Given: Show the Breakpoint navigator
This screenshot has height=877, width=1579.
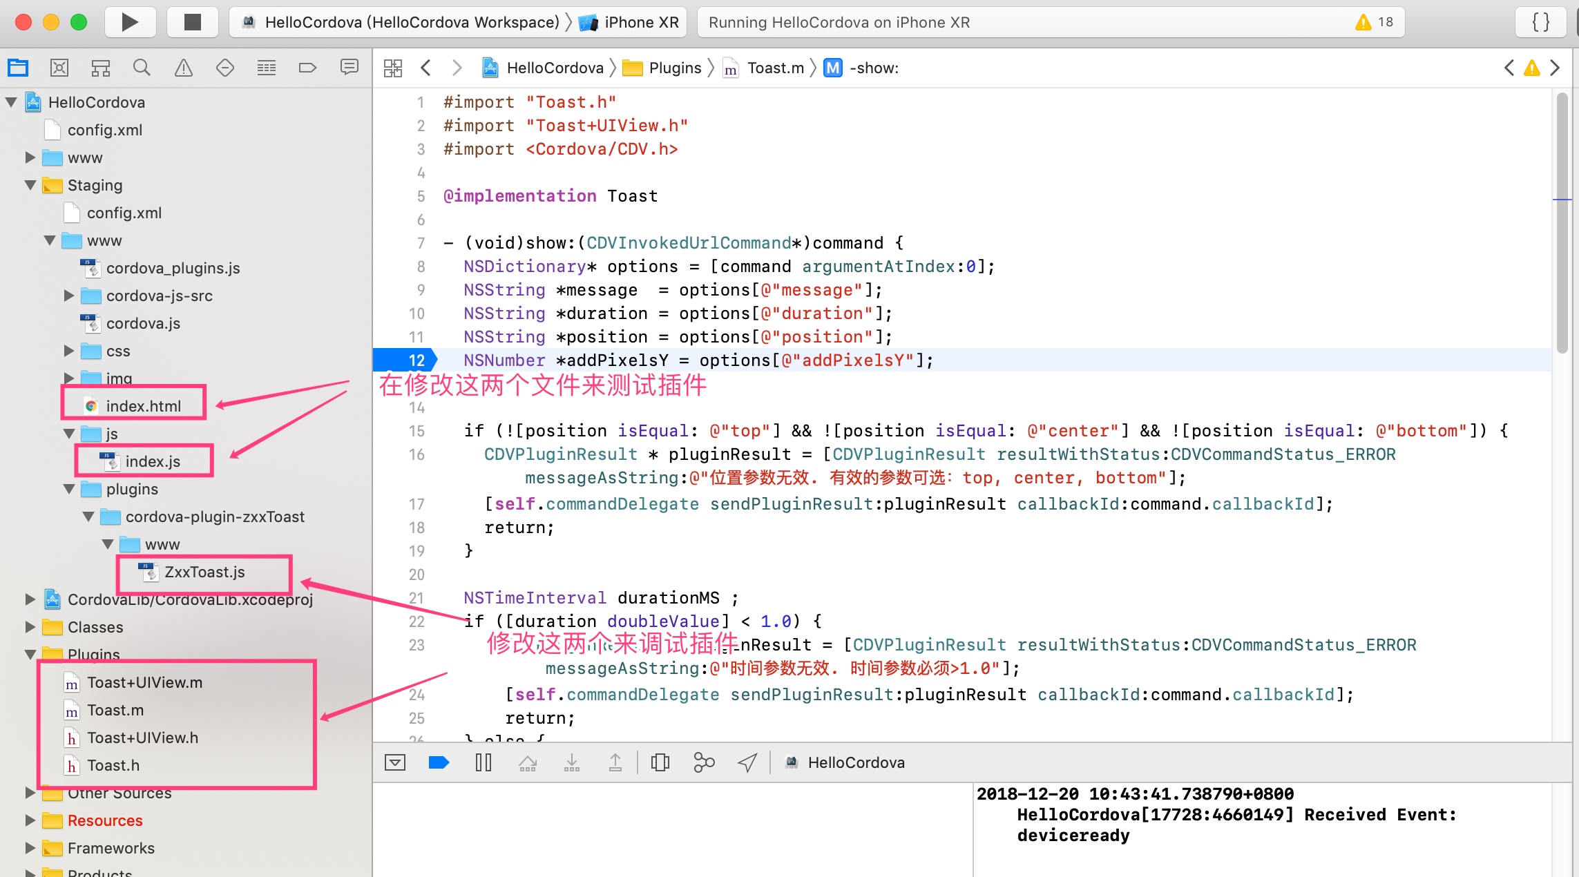Looking at the screenshot, I should 307,68.
